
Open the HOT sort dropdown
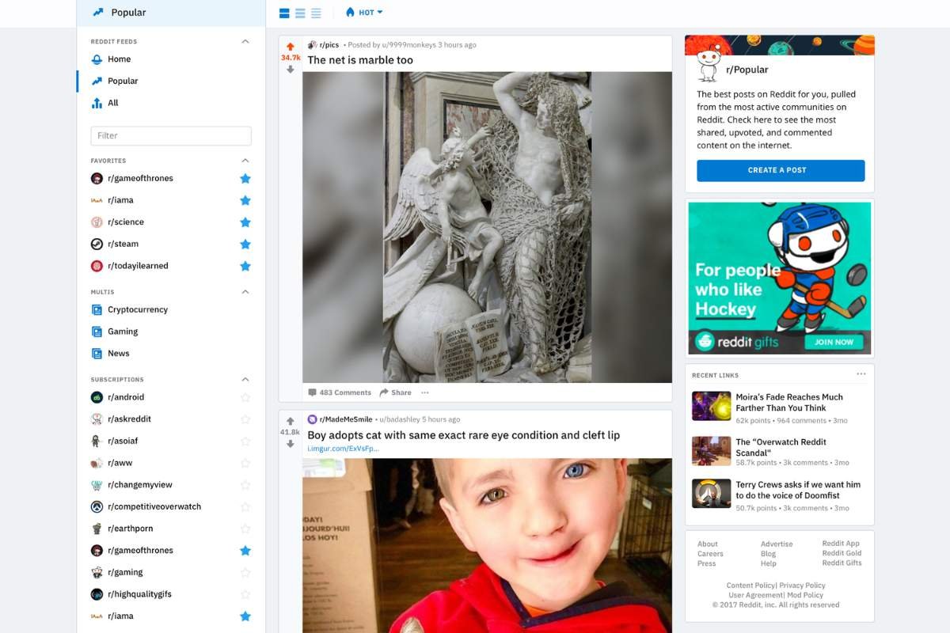(x=364, y=13)
